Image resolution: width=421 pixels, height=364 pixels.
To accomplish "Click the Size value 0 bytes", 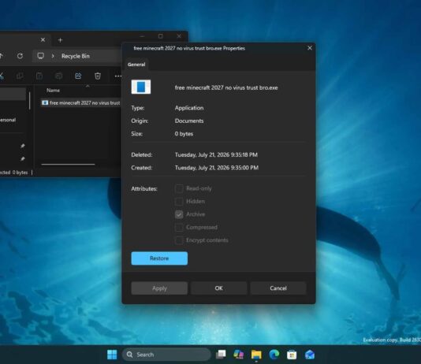I will tap(184, 134).
